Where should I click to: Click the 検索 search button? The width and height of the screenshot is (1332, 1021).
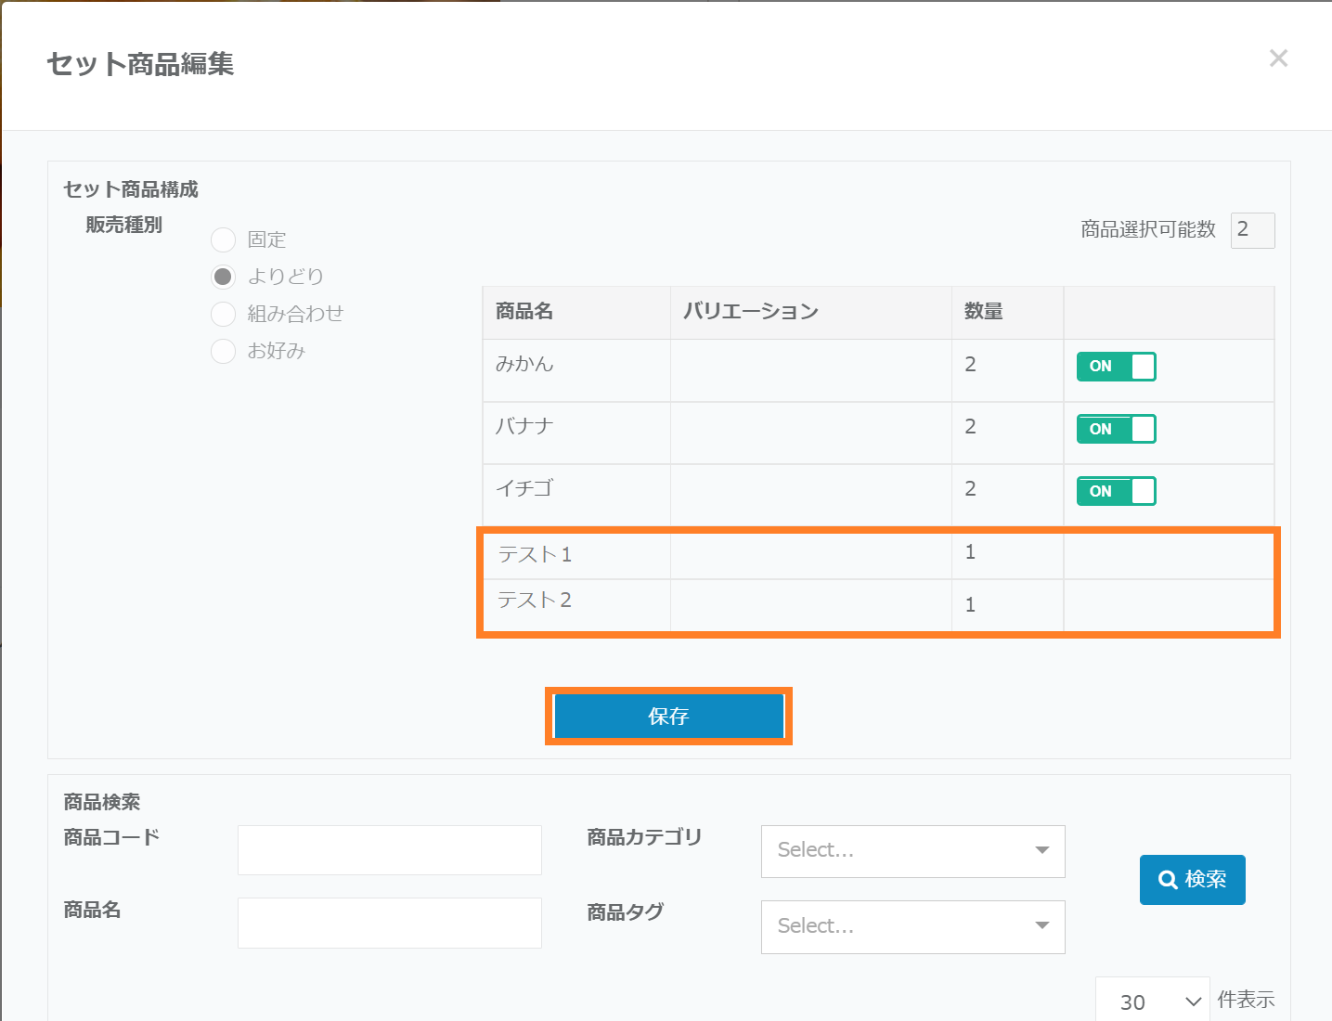click(1192, 879)
